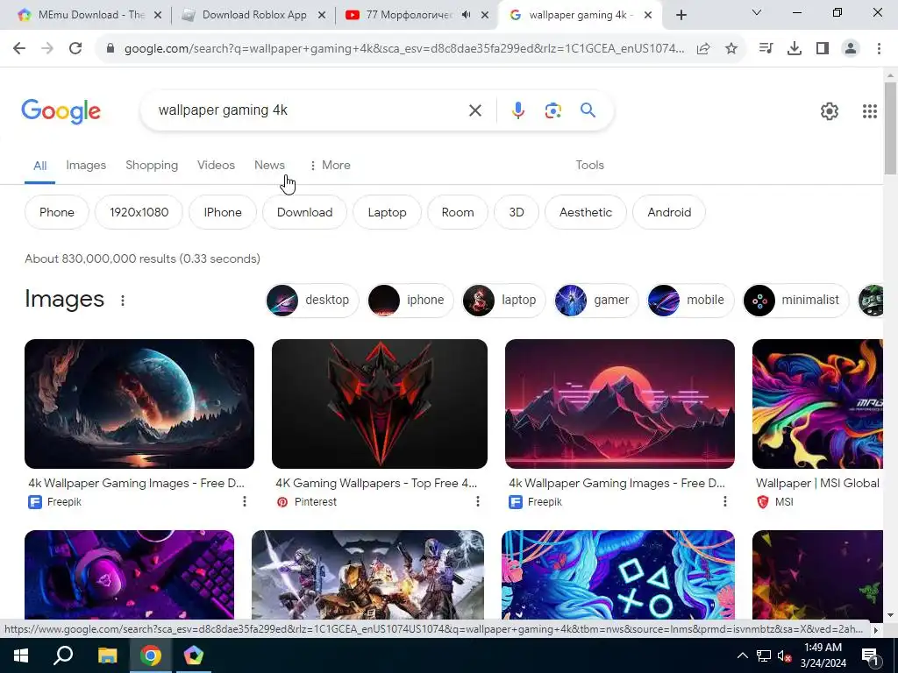
Task: Show hidden system tray icons
Action: pos(742,655)
